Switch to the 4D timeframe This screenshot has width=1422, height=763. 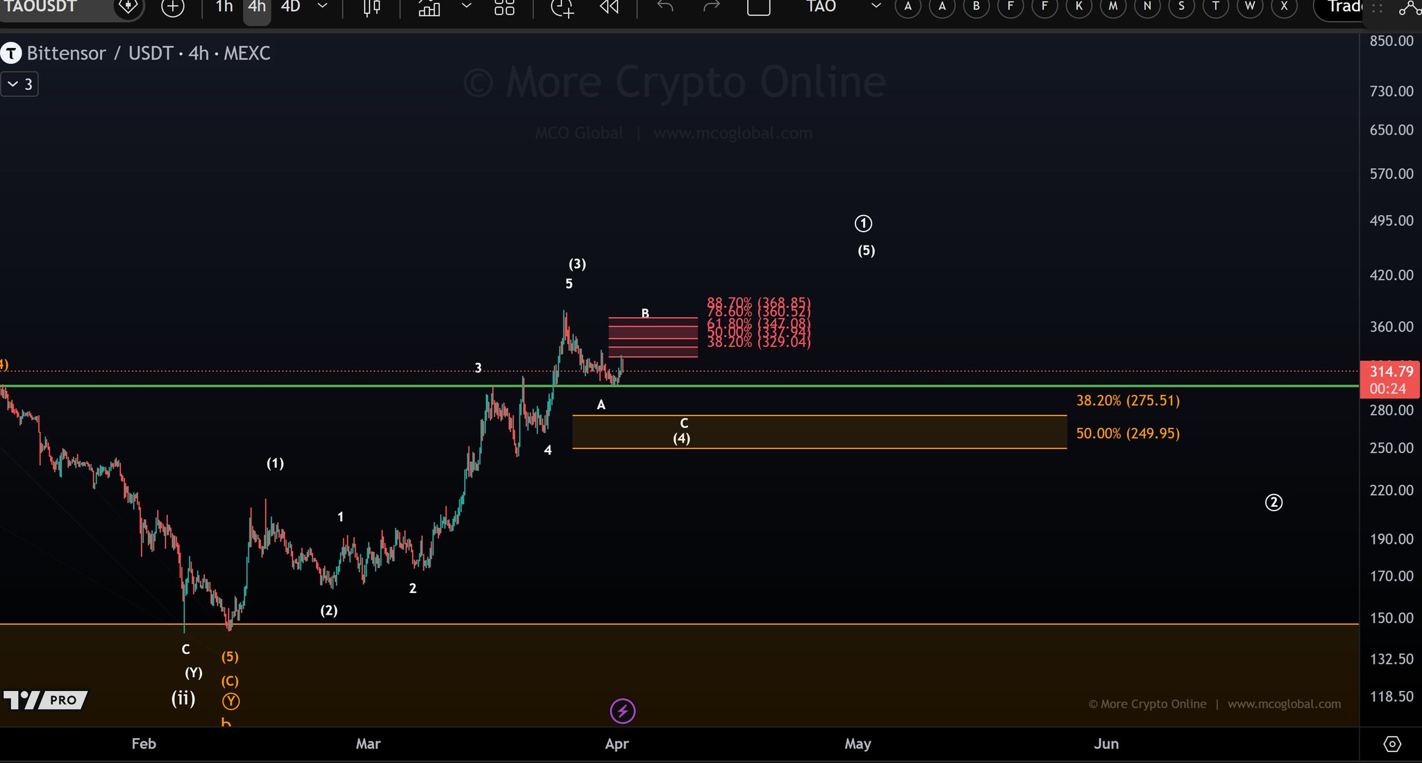[x=290, y=8]
